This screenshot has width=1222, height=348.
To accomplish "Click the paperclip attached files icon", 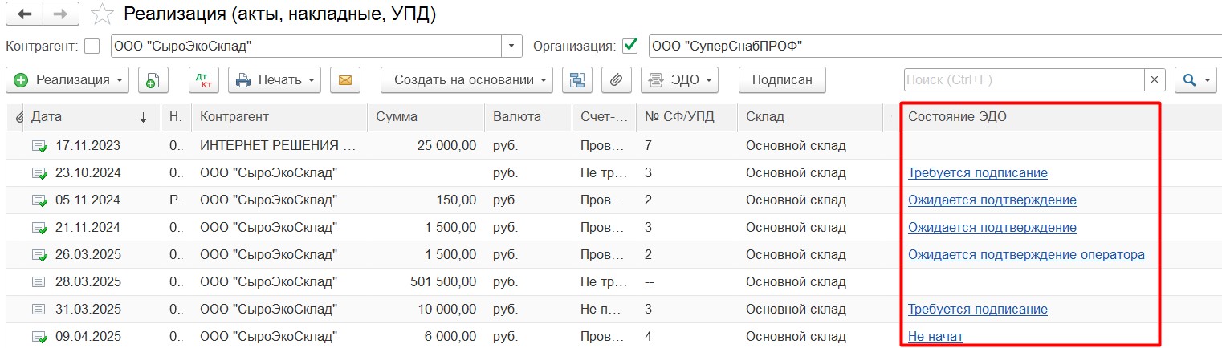I will (616, 79).
